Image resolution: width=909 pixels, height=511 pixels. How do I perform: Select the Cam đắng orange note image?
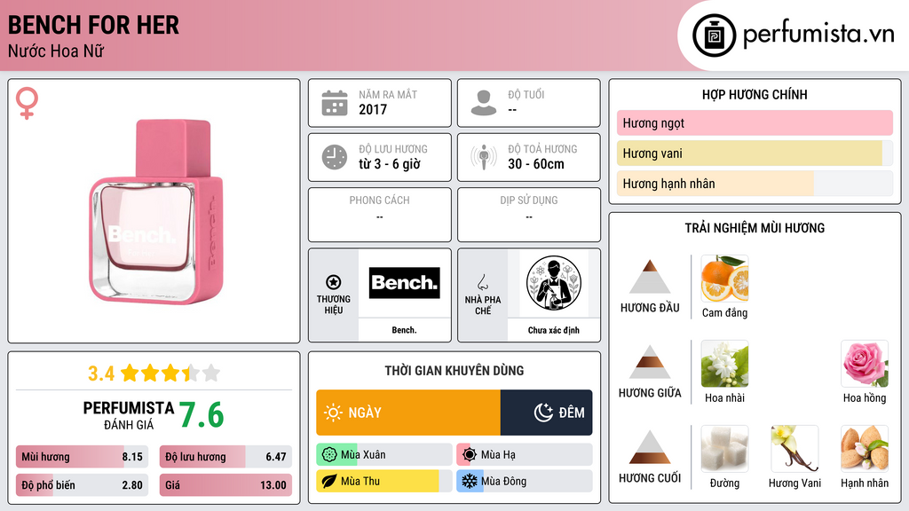(x=724, y=279)
